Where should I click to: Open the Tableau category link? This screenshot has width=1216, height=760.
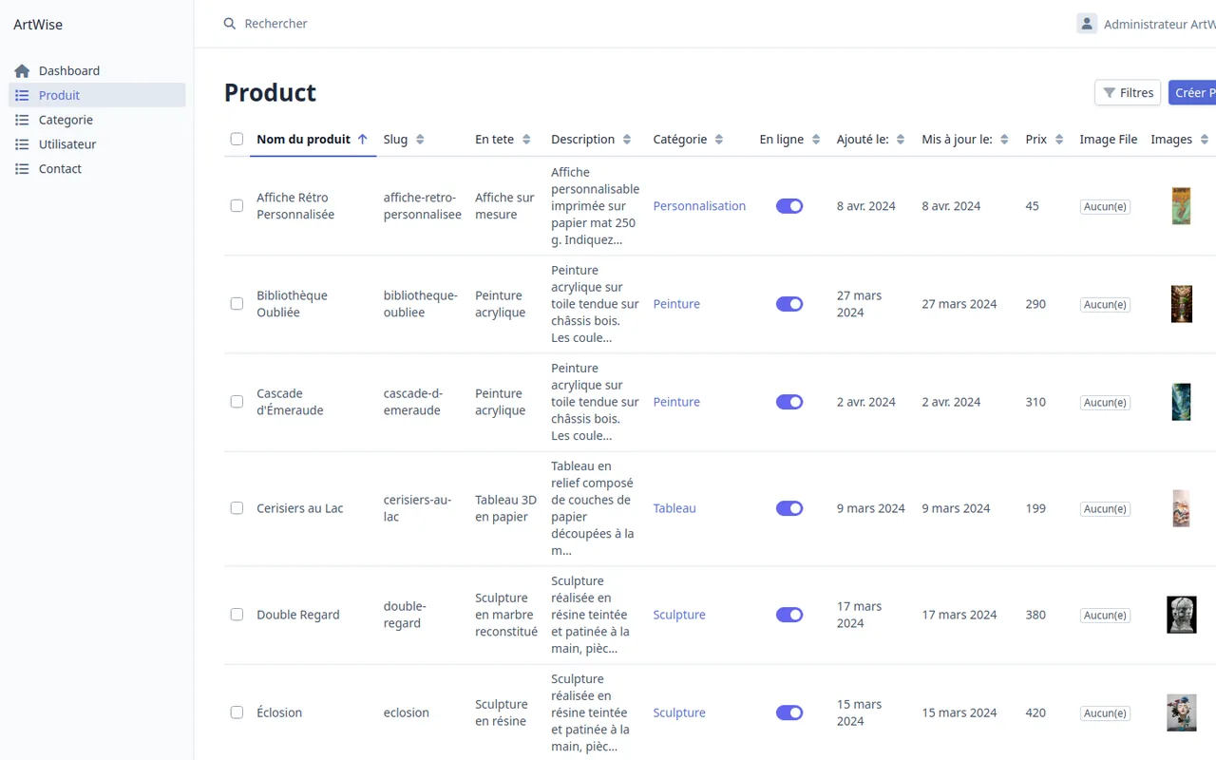[x=674, y=508]
